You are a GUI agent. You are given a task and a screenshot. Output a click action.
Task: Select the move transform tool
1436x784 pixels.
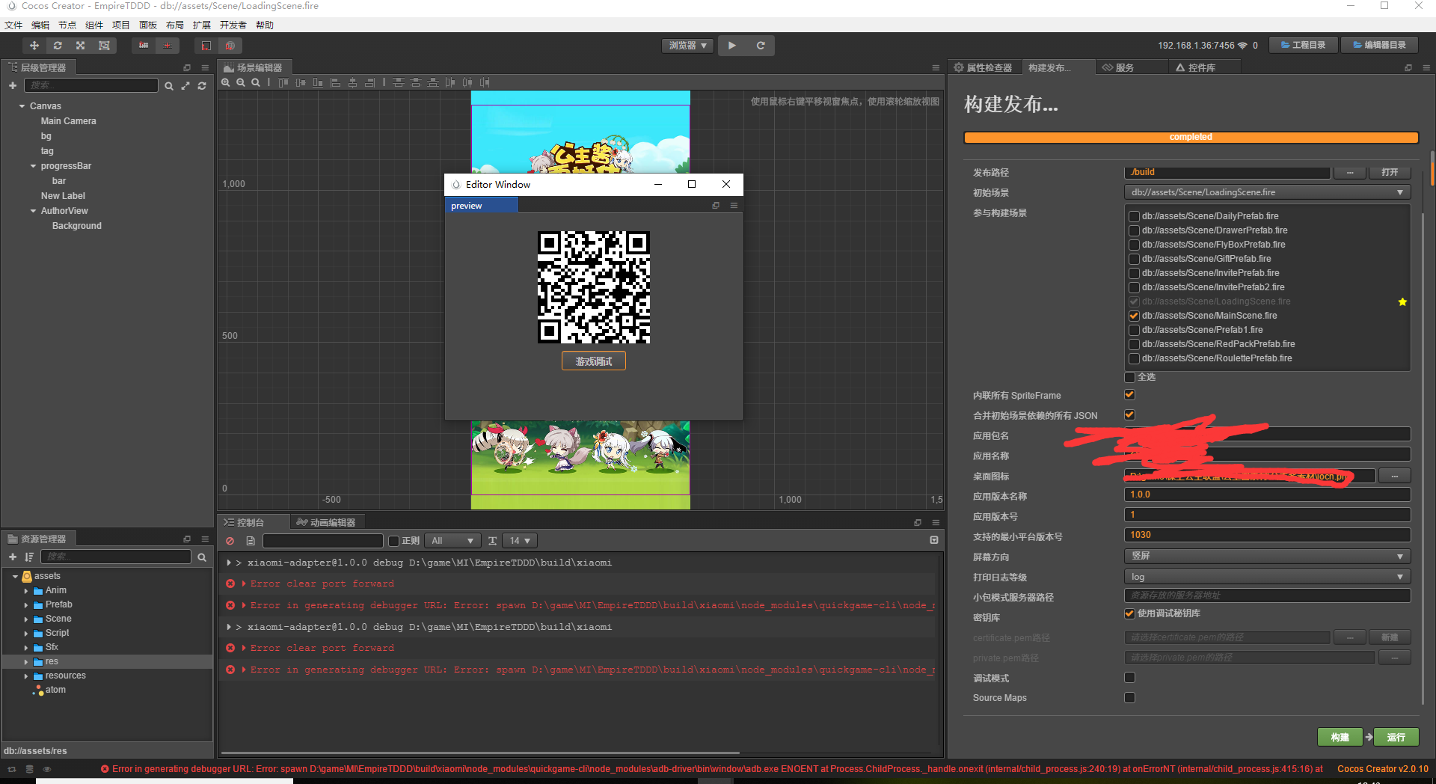tap(34, 46)
